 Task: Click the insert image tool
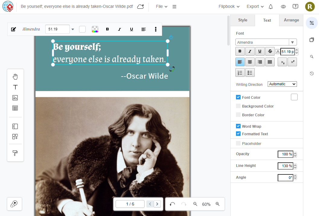tap(15, 98)
